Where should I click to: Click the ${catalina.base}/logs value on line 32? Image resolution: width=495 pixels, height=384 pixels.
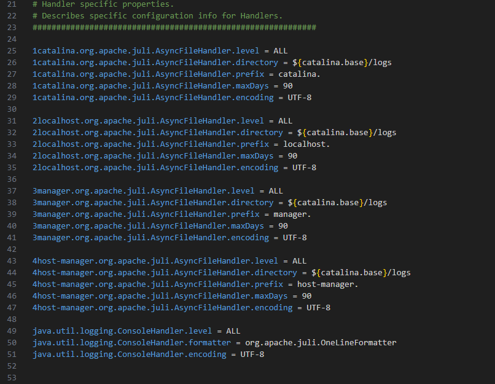point(346,133)
